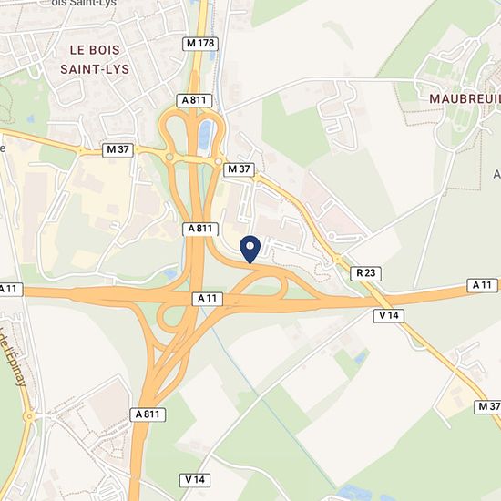Select the M 37 shield west of the interchange
This screenshot has height=501, width=501.
pyautogui.click(x=118, y=150)
